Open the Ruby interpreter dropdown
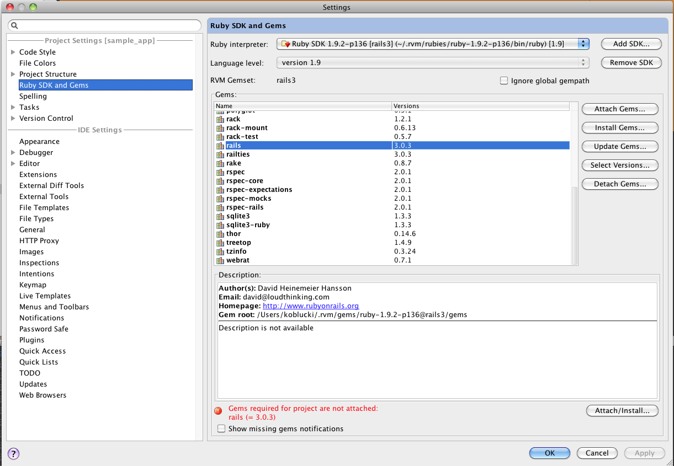 [433, 44]
